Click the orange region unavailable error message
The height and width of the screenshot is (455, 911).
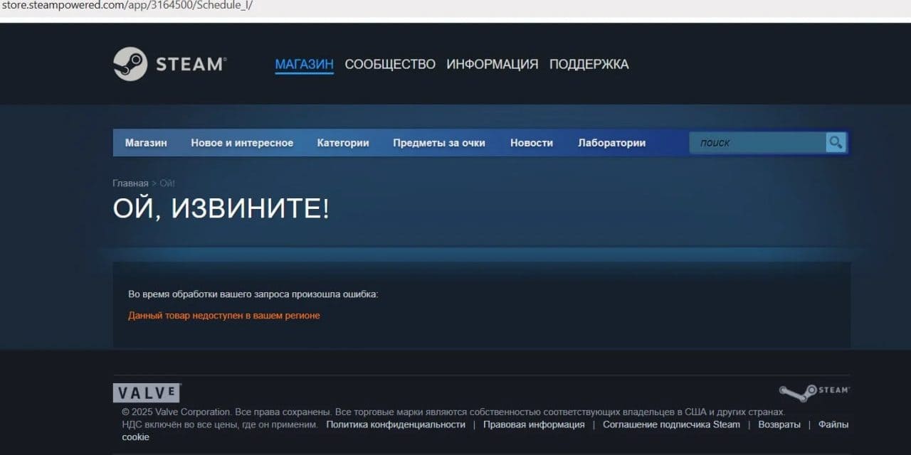pyautogui.click(x=224, y=316)
